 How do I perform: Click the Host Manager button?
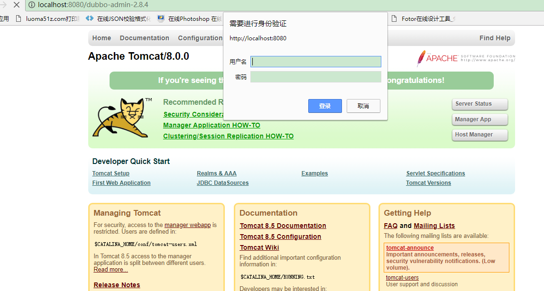click(480, 135)
